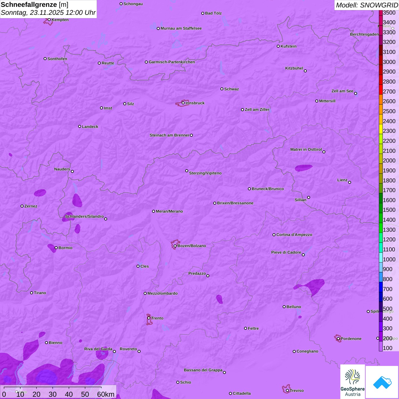
Task: Click the Tirano location dot
Action: point(32,293)
